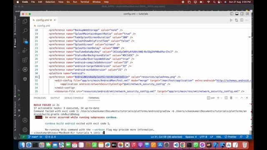Toggle primary sidebar layout icon in title bar
Viewport: 267px width, 150px height.
coord(232,14)
